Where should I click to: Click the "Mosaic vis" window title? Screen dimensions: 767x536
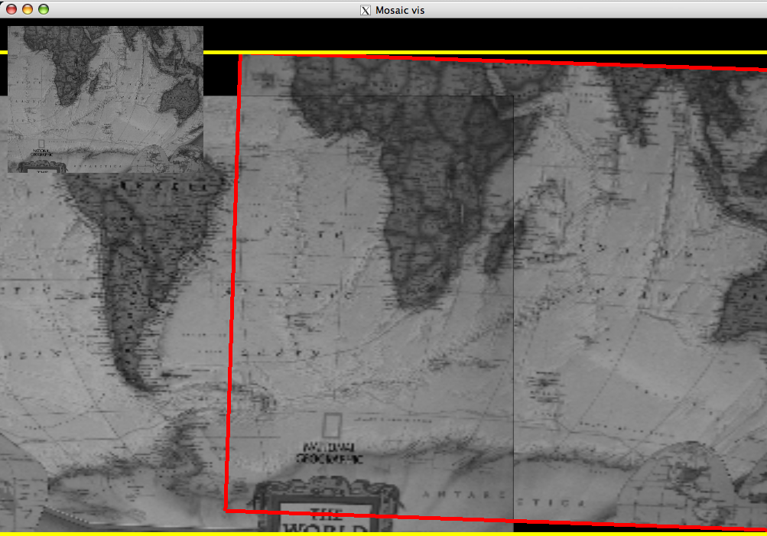400,10
